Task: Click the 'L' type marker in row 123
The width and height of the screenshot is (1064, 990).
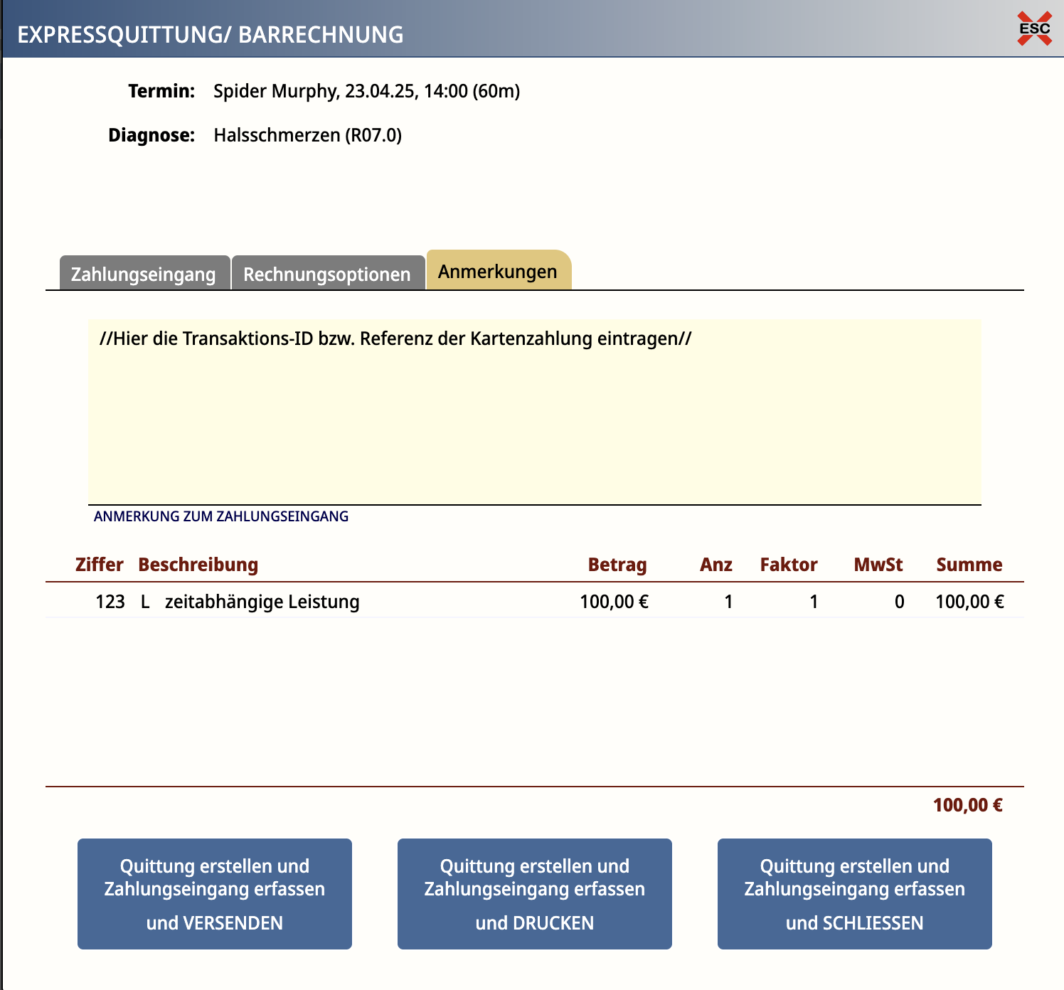Action: tap(145, 602)
